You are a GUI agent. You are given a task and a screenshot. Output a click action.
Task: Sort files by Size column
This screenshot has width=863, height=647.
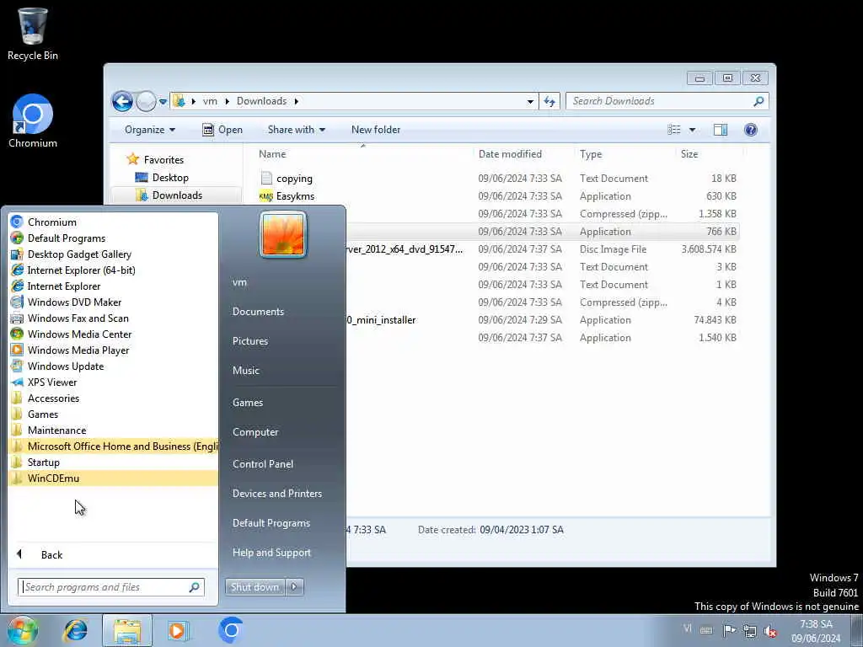(708, 154)
